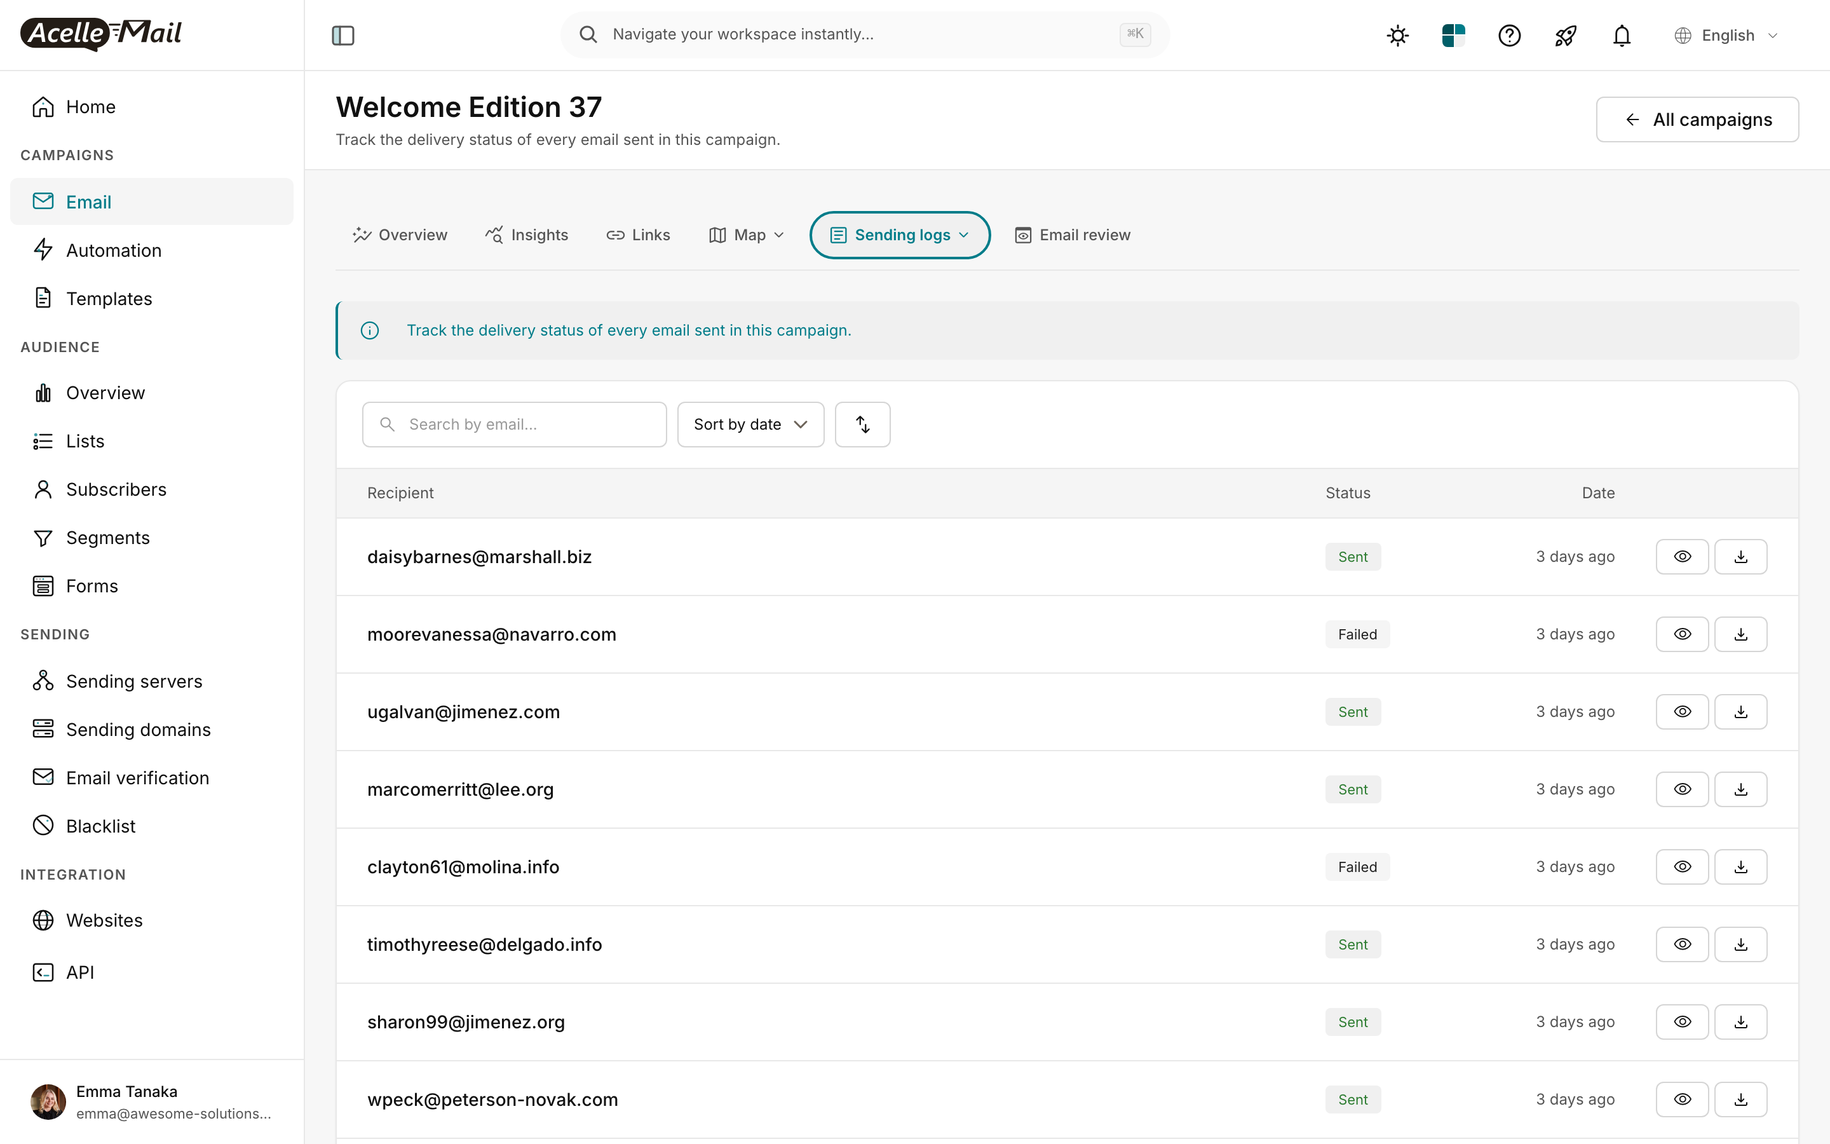Download log for timothyreese@delgado.info

click(x=1740, y=944)
